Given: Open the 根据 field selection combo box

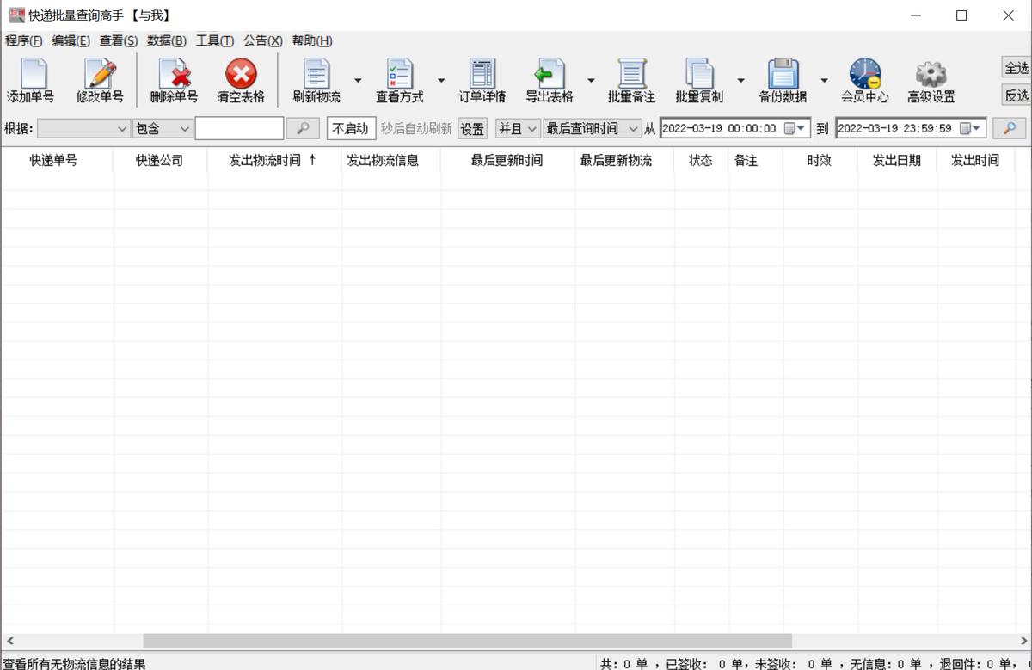Looking at the screenshot, I should [x=83, y=128].
